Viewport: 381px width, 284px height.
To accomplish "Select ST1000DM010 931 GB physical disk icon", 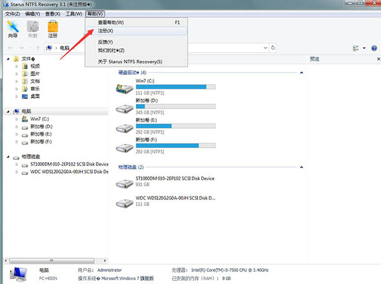I will 124,184.
